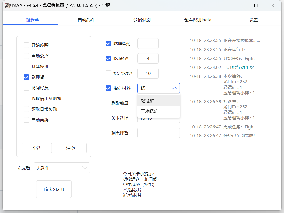The width and height of the screenshot is (284, 213).
Task: Enable 开始唤醒 checkbox
Action: (27, 45)
